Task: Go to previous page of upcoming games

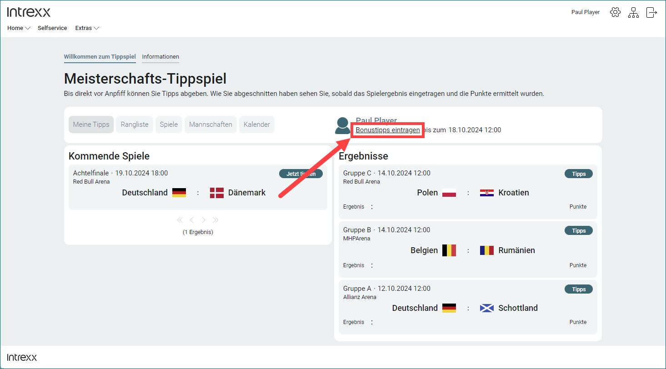Action: 192,220
